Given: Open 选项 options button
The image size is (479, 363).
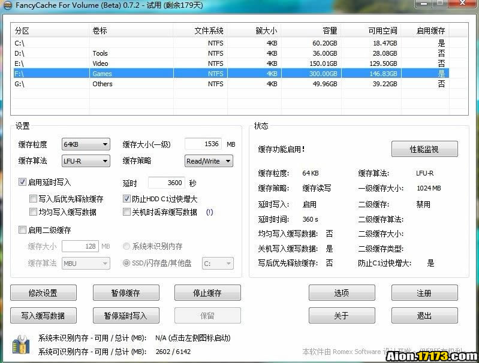Looking at the screenshot, I should click(x=342, y=293).
